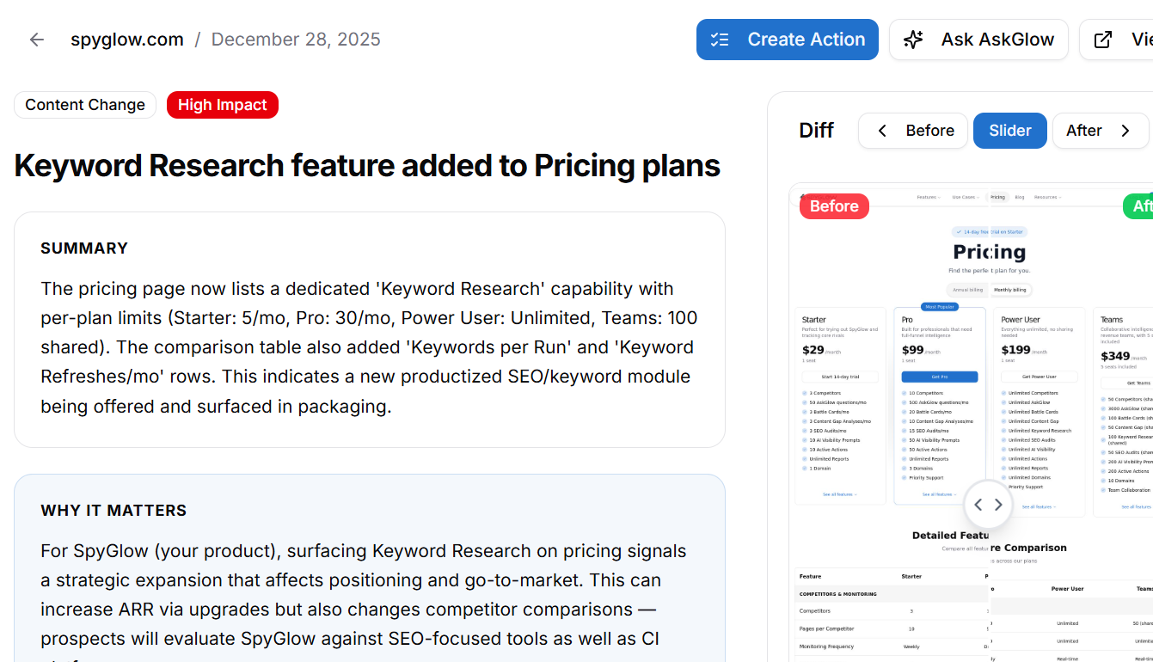Image resolution: width=1153 pixels, height=662 pixels.
Task: Click the right chevron next to After
Action: click(x=1125, y=130)
